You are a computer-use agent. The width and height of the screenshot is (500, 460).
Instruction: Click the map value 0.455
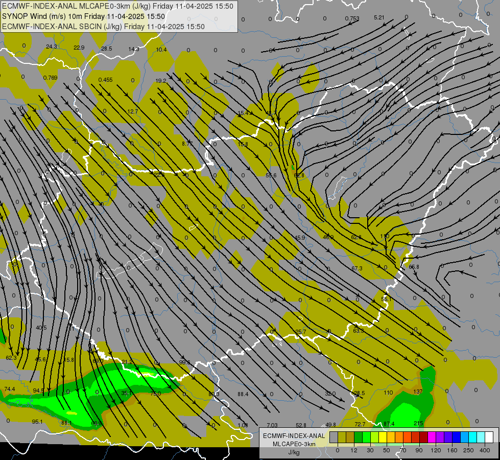pyautogui.click(x=105, y=80)
